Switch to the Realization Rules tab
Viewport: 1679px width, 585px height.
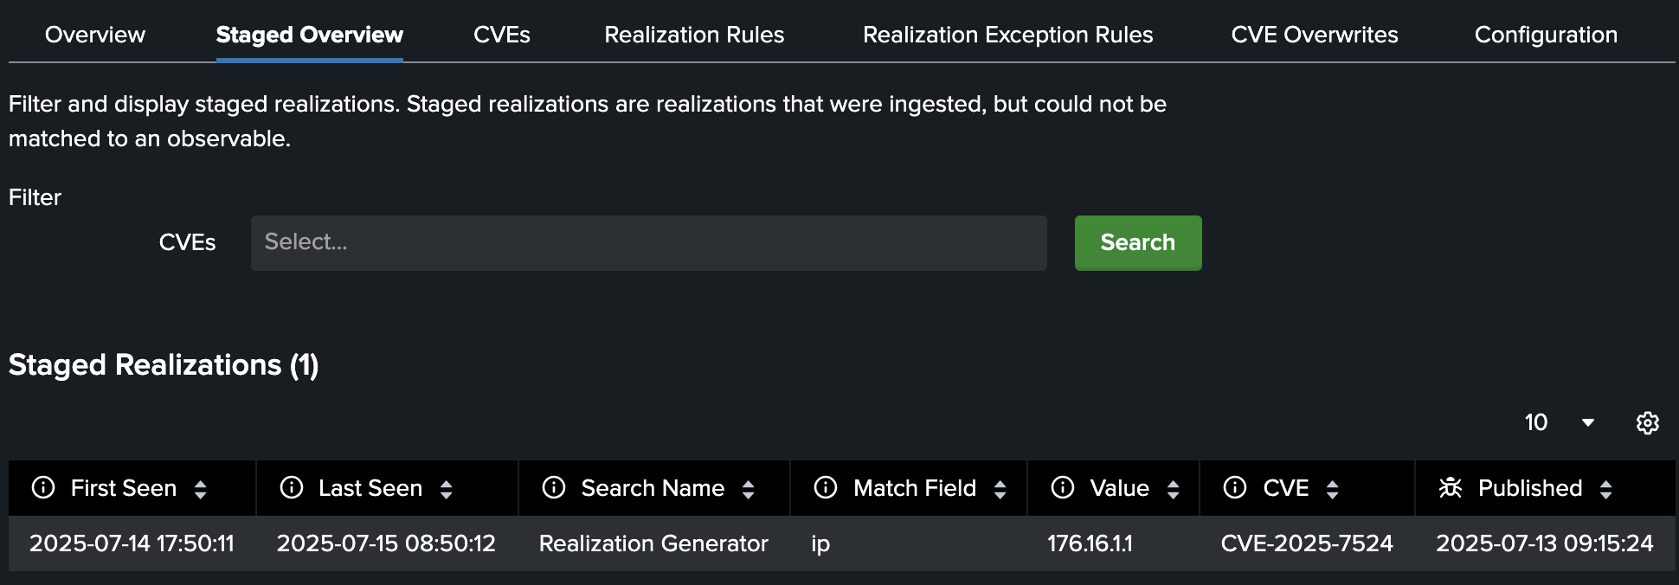click(694, 35)
